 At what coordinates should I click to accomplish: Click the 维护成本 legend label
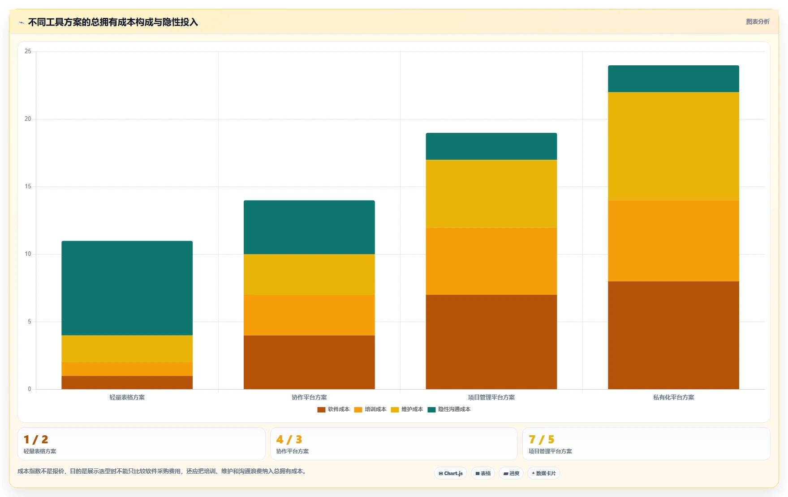tap(412, 409)
